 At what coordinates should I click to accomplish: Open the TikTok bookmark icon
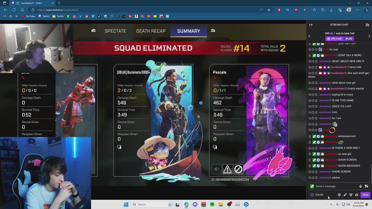pyautogui.click(x=99, y=16)
